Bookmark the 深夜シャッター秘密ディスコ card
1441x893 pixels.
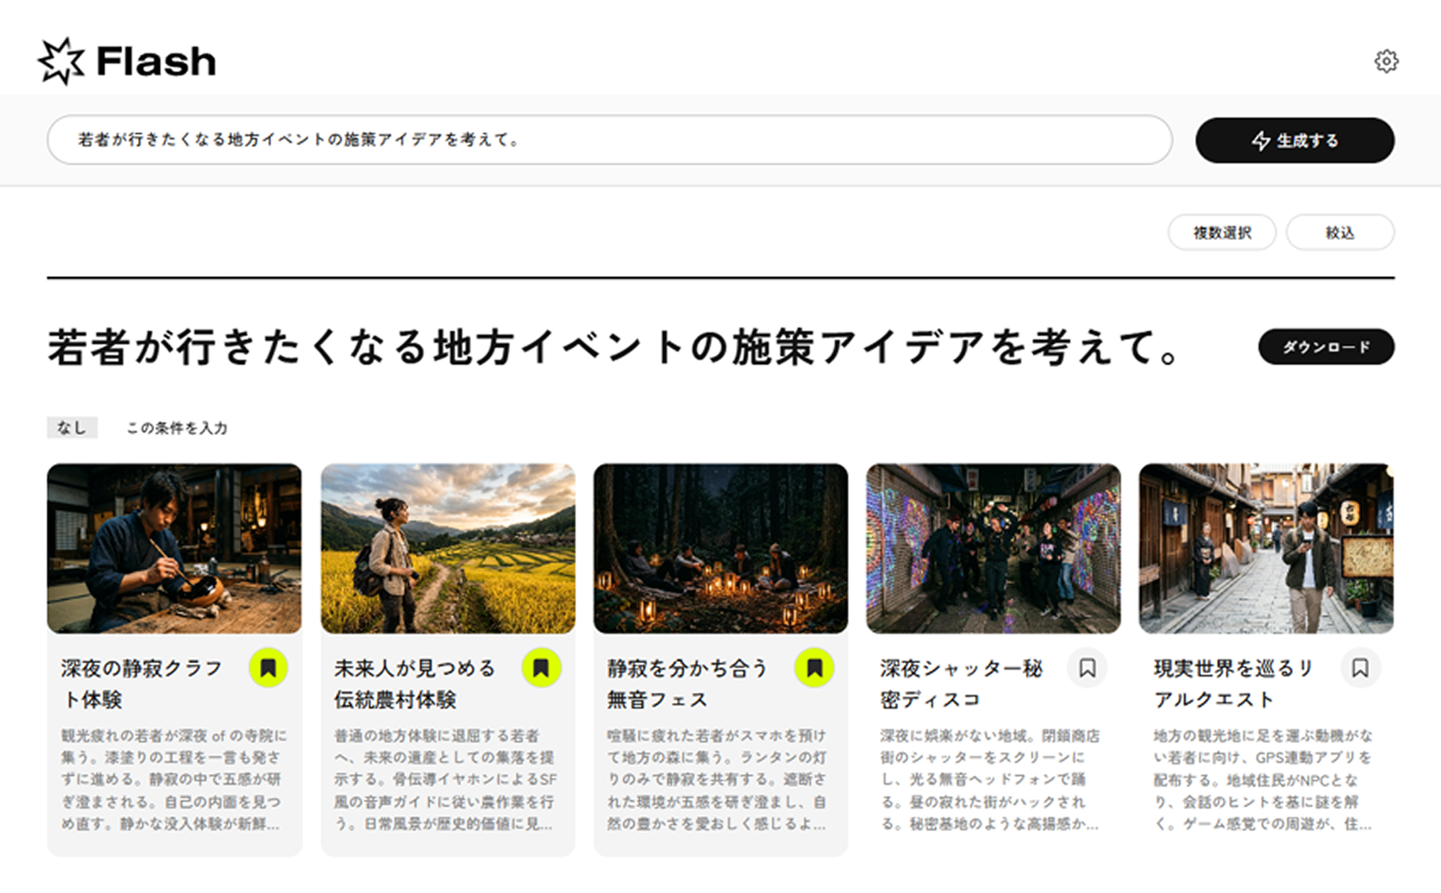pos(1087,667)
